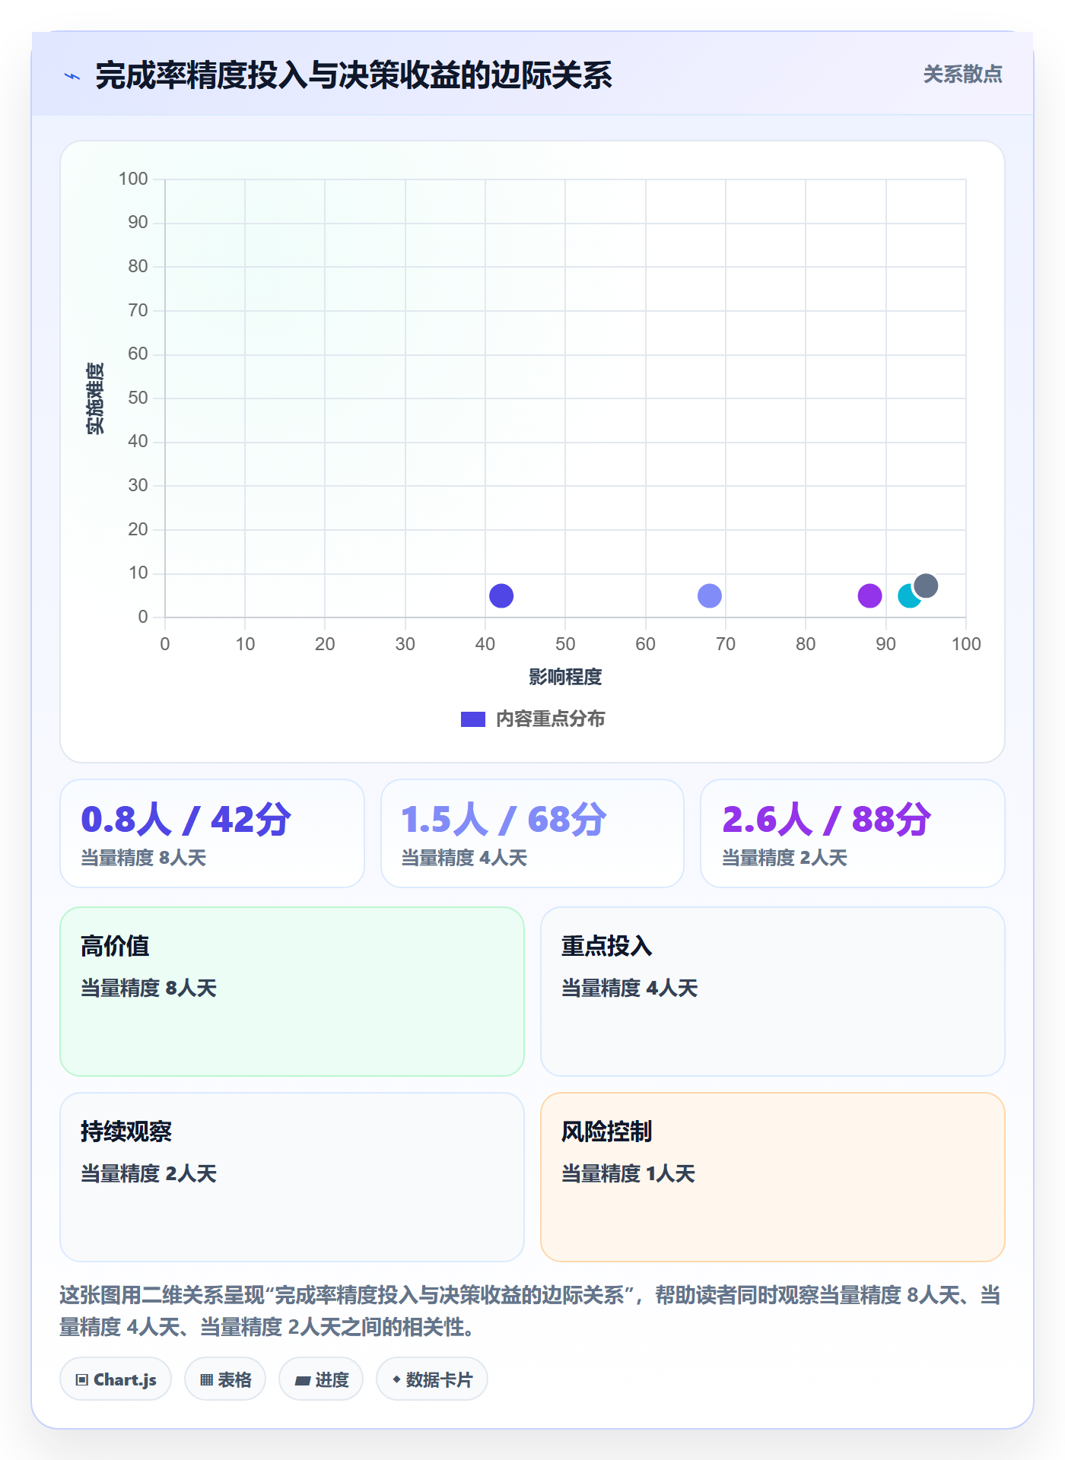This screenshot has width=1065, height=1460.
Task: Select the 重点投入 quadrant card
Action: click(x=773, y=992)
